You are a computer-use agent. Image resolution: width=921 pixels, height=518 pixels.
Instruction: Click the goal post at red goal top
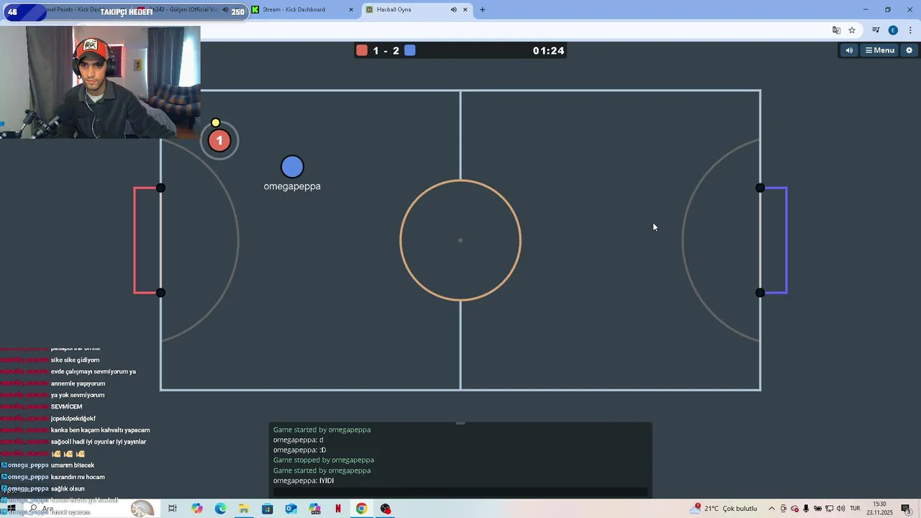160,188
